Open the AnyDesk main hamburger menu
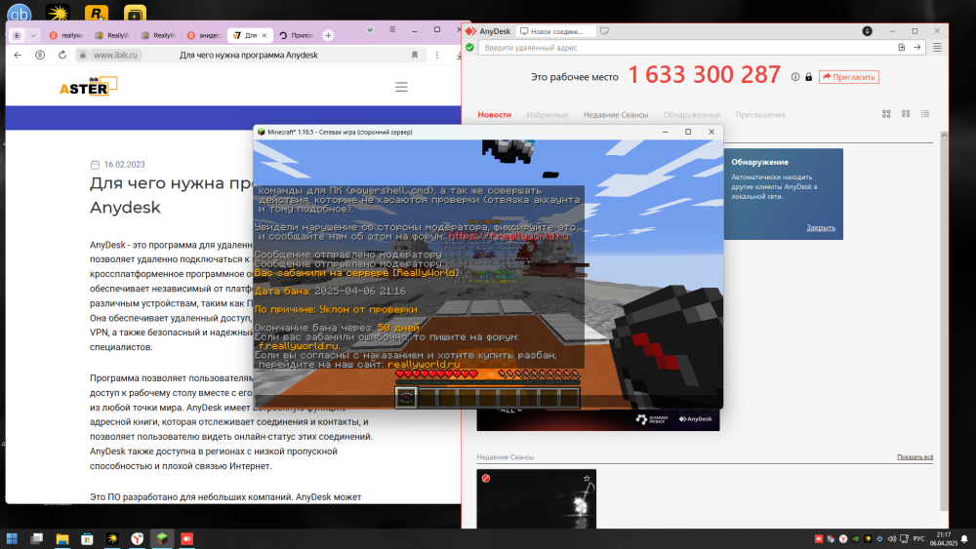Viewport: 976px width, 549px height. [x=937, y=47]
